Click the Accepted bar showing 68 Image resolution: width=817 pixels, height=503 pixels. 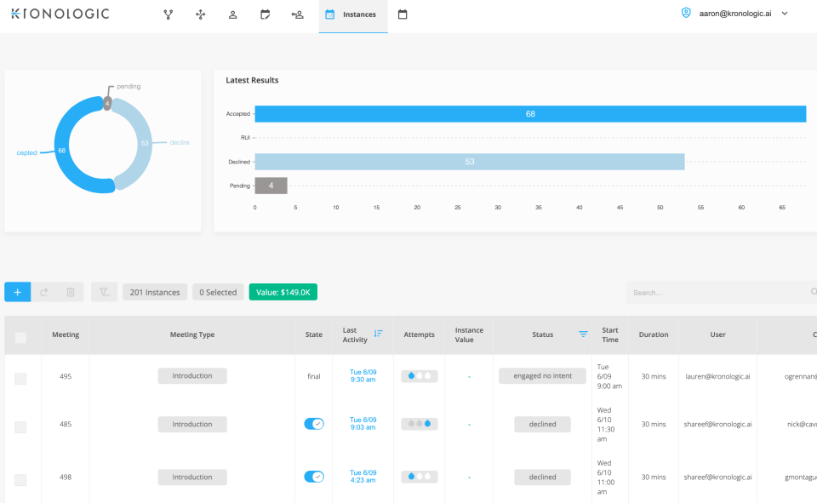point(529,113)
